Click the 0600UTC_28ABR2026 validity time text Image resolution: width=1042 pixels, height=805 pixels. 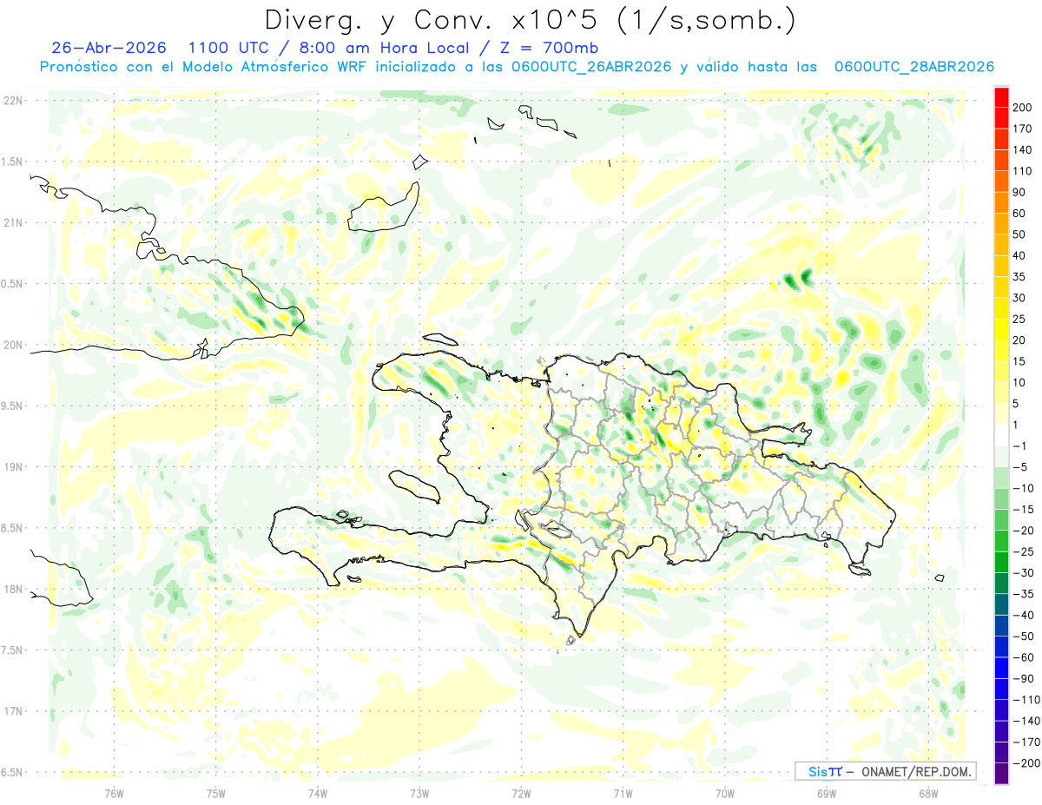point(913,67)
